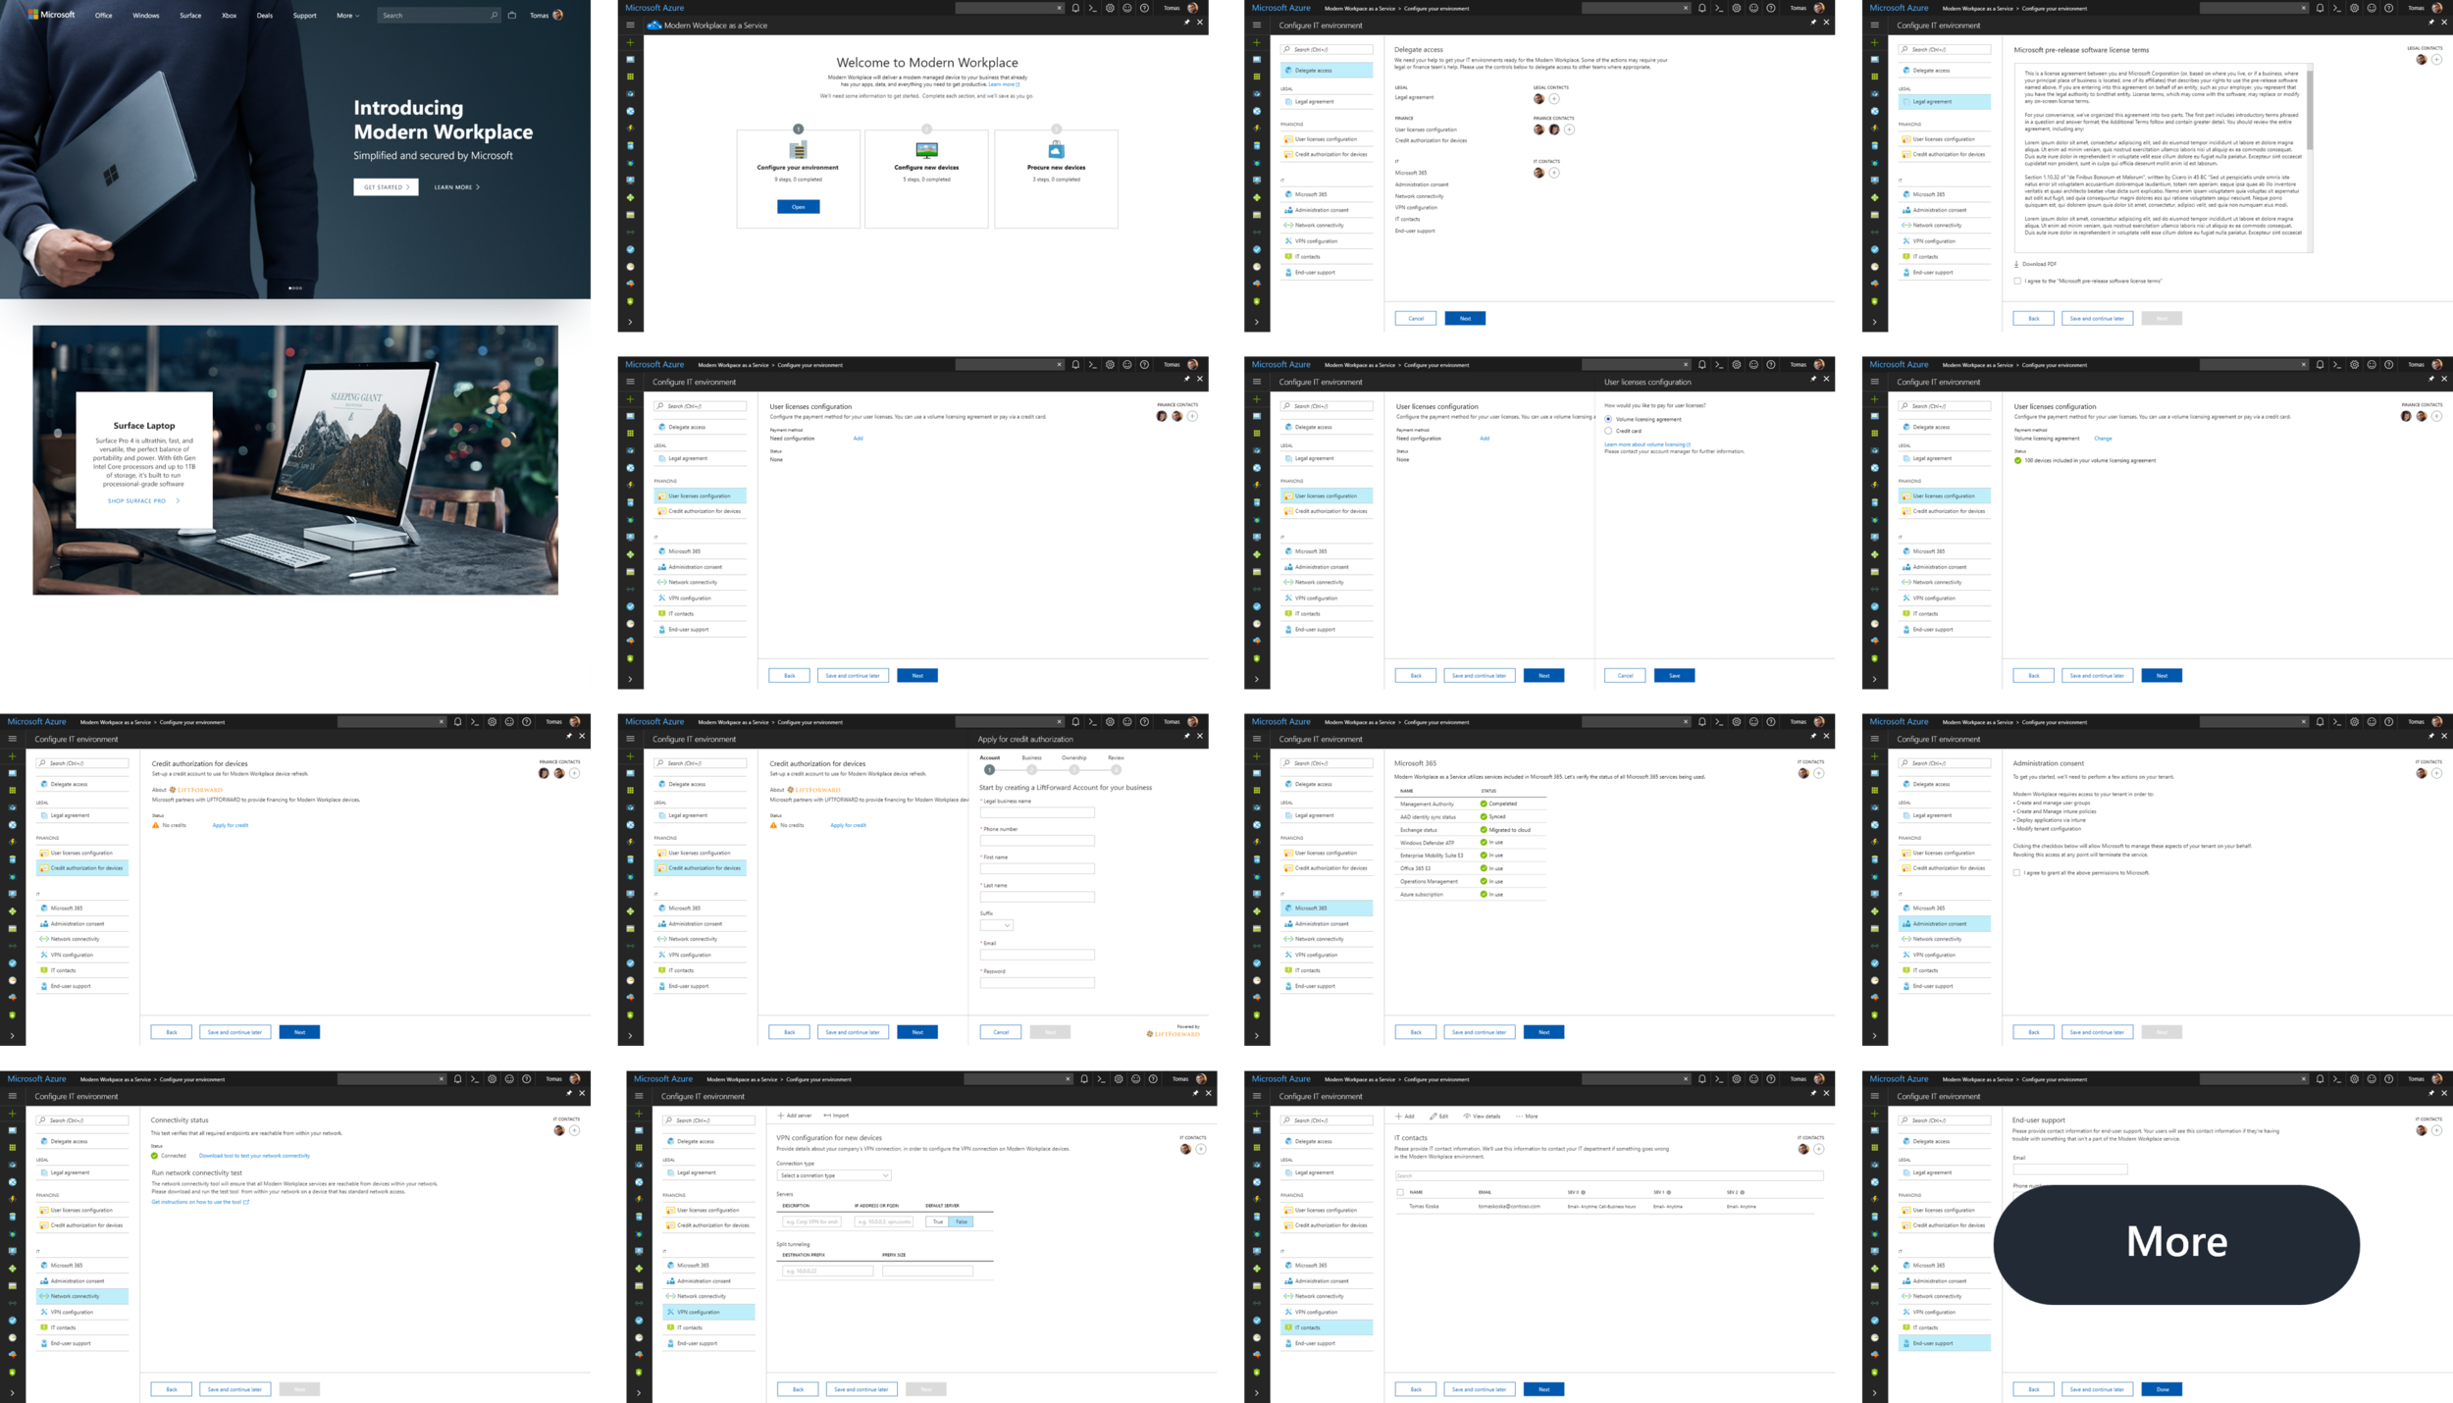The height and width of the screenshot is (1403, 2453).
Task: Click Destination prefix field under Split tunneling
Action: tap(827, 1272)
